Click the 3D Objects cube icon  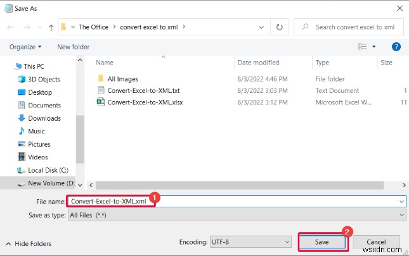point(22,79)
